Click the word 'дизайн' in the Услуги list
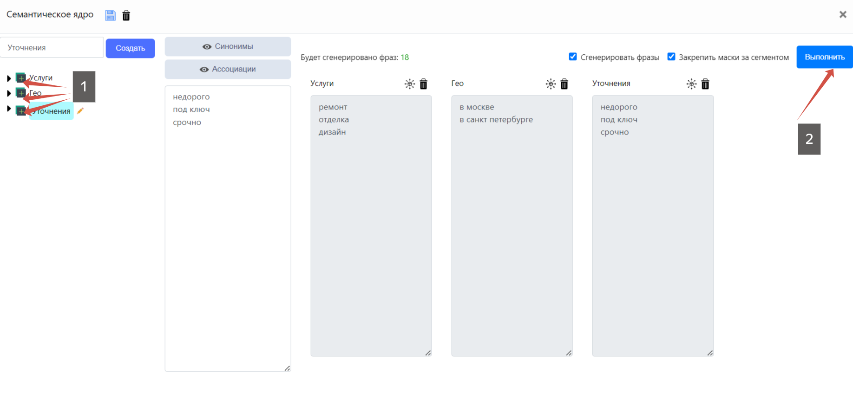The image size is (853, 400). [x=332, y=132]
